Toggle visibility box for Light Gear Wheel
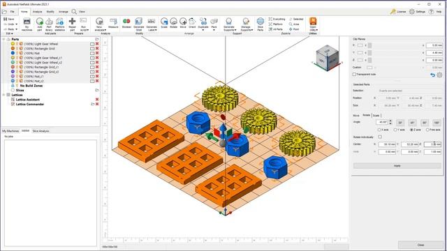Screen dimensions: 447x251 coord(92,44)
